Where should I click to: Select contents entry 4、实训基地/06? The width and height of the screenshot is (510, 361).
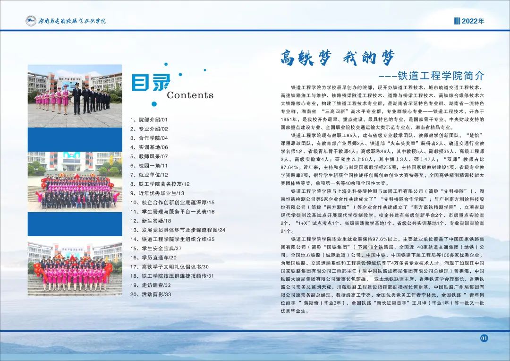click(149, 147)
